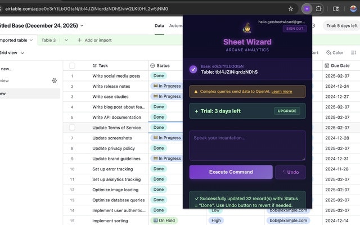
Task: Click the Sign Out button
Action: point(295,29)
